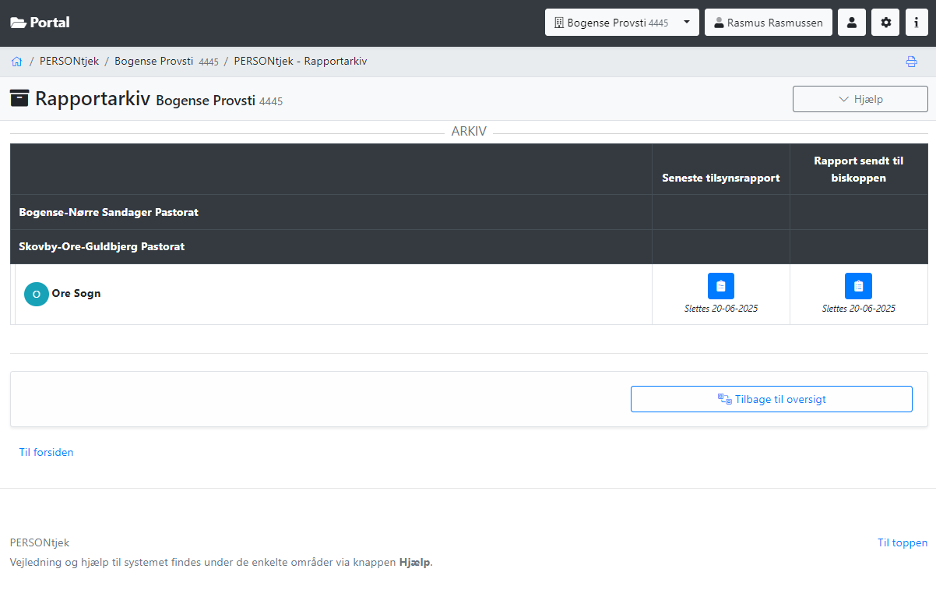The width and height of the screenshot is (936, 590).
Task: Click the ARKIV section heading
Action: [x=469, y=132]
